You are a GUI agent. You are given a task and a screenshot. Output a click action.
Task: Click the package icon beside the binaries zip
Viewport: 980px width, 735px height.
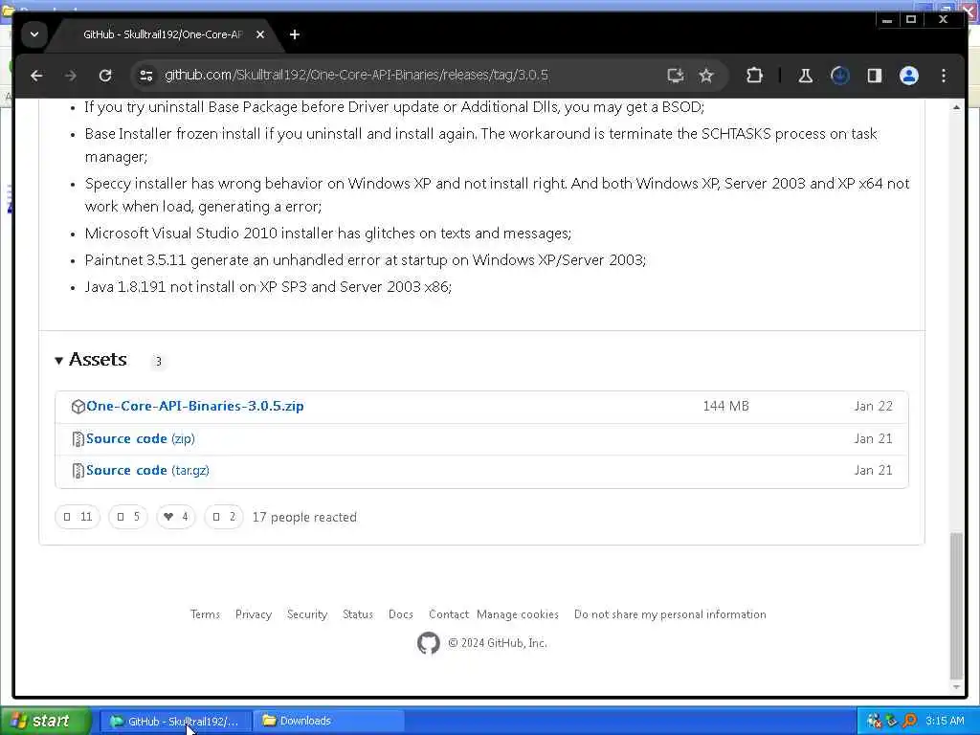tap(78, 407)
